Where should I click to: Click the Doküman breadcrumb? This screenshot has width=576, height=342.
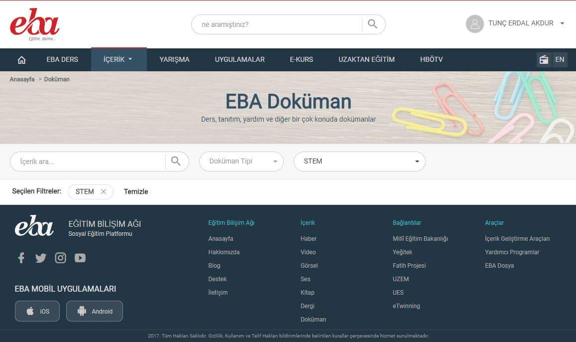[x=57, y=79]
